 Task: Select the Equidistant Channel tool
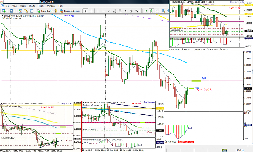point(115,11)
